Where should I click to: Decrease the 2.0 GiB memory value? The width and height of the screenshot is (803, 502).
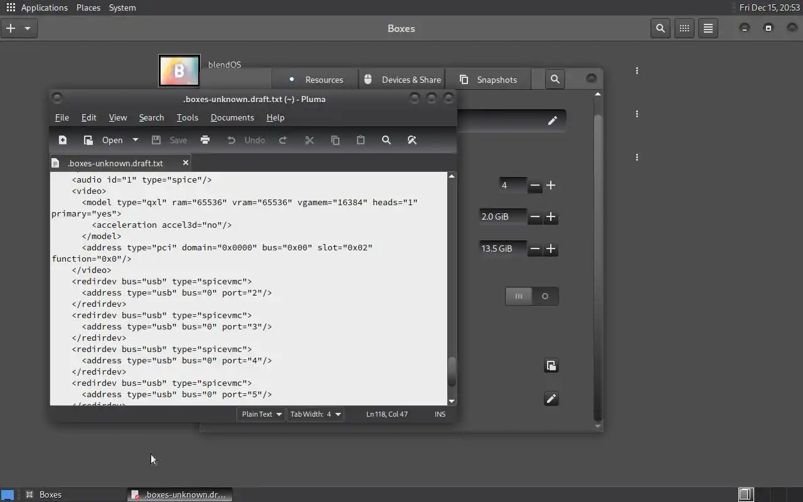tap(535, 216)
